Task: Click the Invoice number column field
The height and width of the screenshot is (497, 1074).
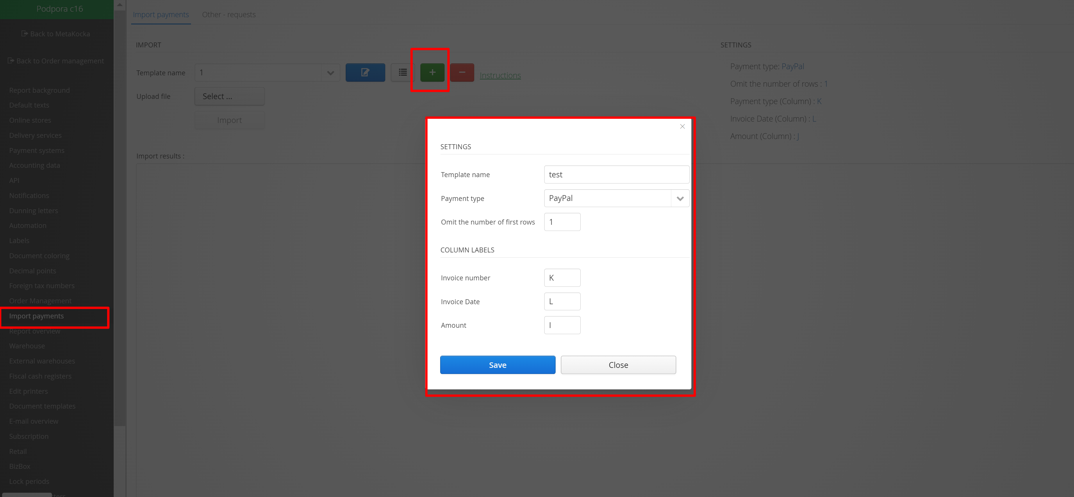Action: [x=562, y=278]
